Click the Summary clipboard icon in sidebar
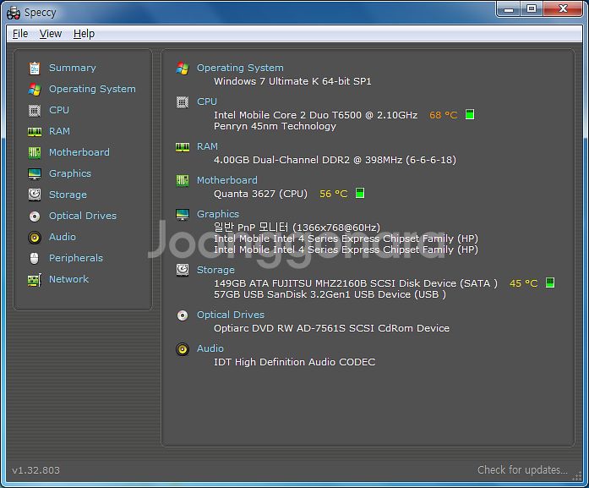This screenshot has width=589, height=488. tap(35, 68)
